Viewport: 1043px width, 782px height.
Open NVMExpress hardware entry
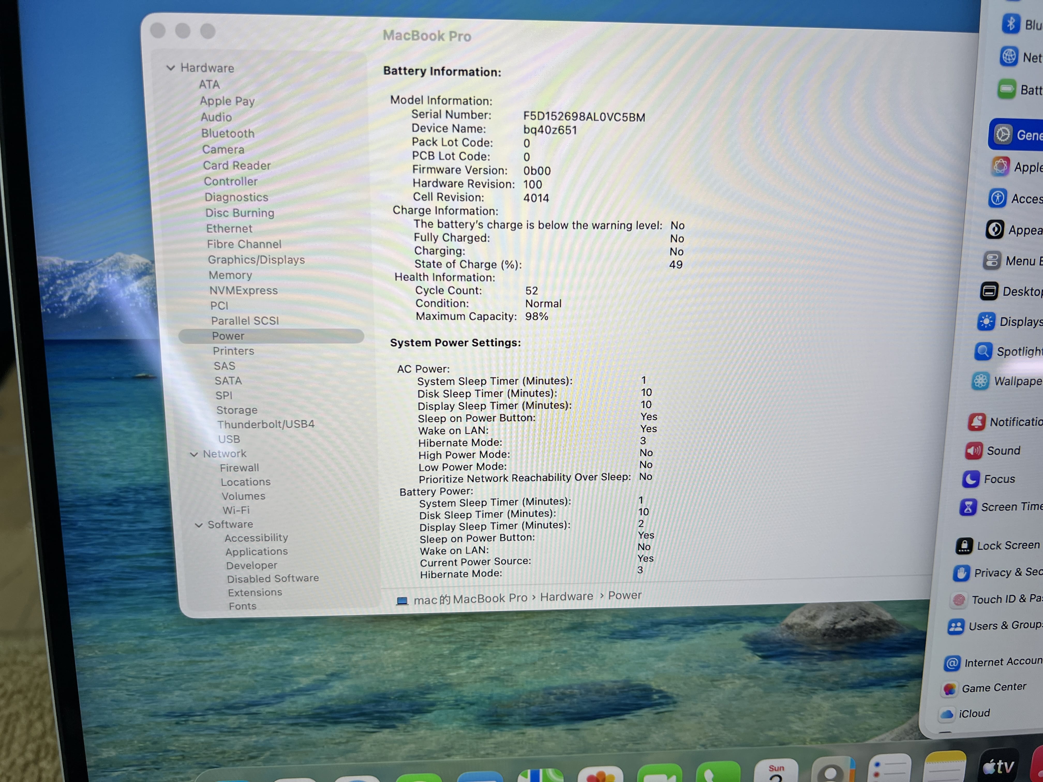tap(243, 290)
